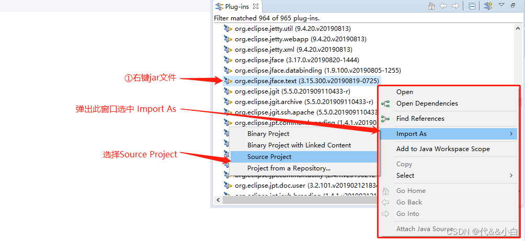The height and width of the screenshot is (241, 525).
Task: Click the Home icon in Plug-ins toolbar
Action: pyautogui.click(x=432, y=6)
